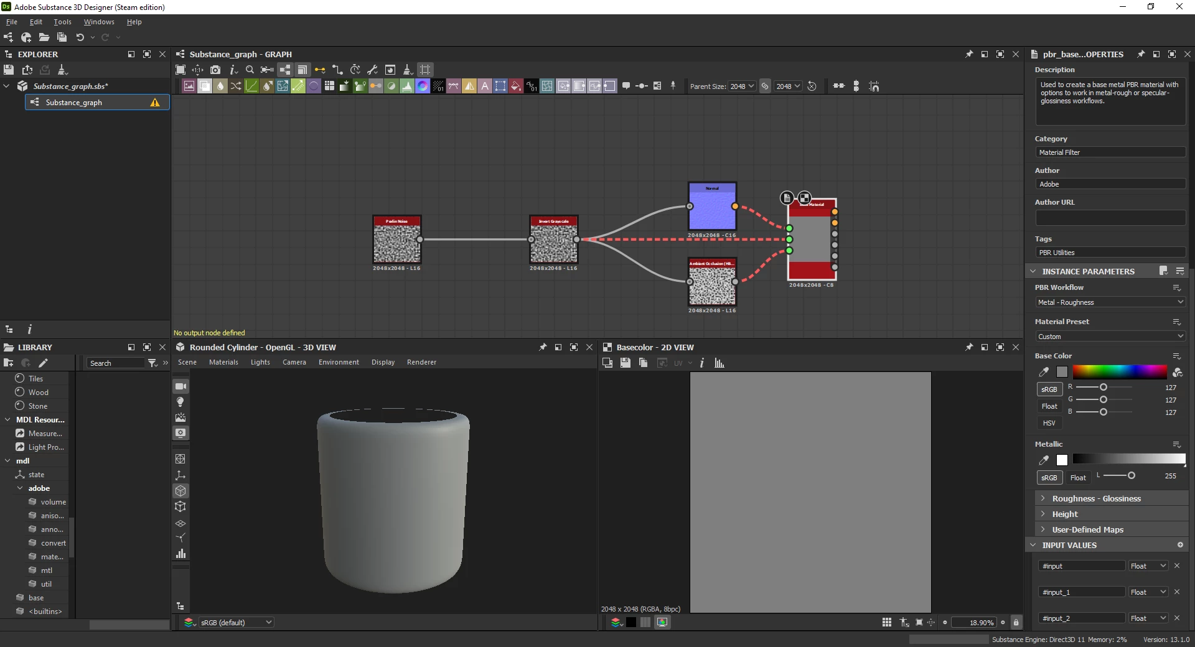Switch Base Color to HSV mode
The width and height of the screenshot is (1195, 647).
1049,423
